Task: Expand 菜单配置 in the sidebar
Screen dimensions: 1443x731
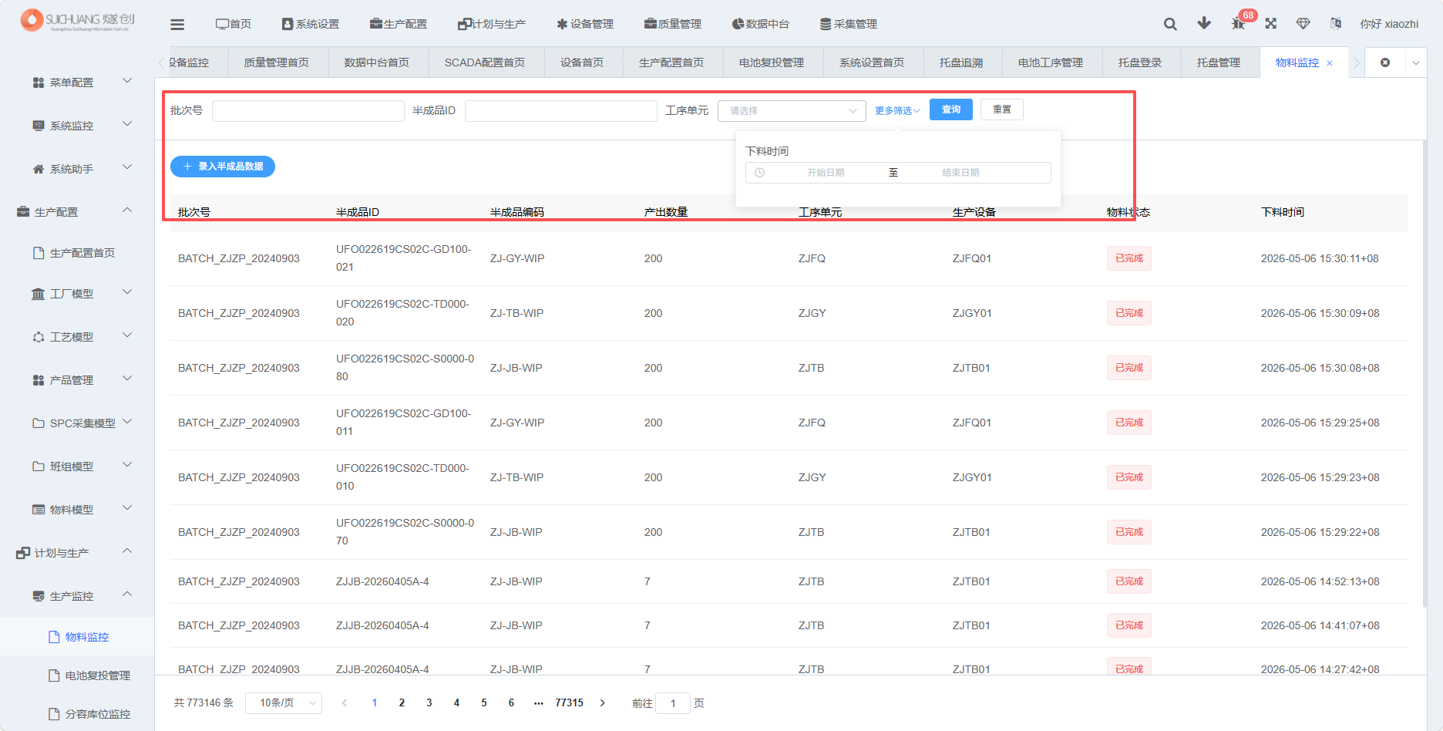Action: pos(77,82)
